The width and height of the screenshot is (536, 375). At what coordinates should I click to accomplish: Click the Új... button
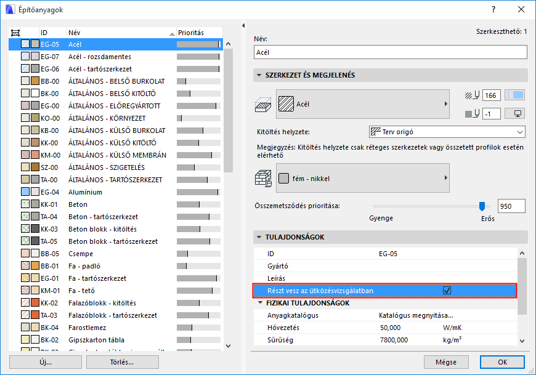point(46,362)
